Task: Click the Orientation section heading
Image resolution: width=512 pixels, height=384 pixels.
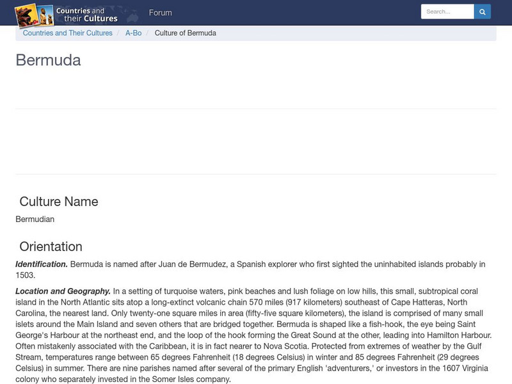Action: [x=51, y=246]
